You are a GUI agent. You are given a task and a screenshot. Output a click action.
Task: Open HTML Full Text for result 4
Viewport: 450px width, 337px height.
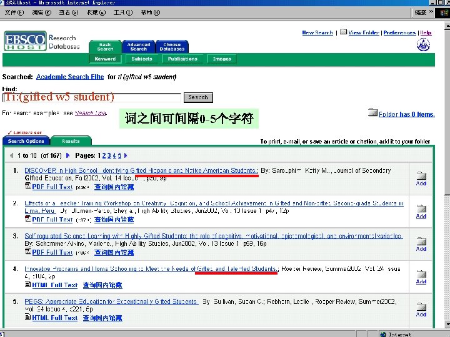point(55,285)
